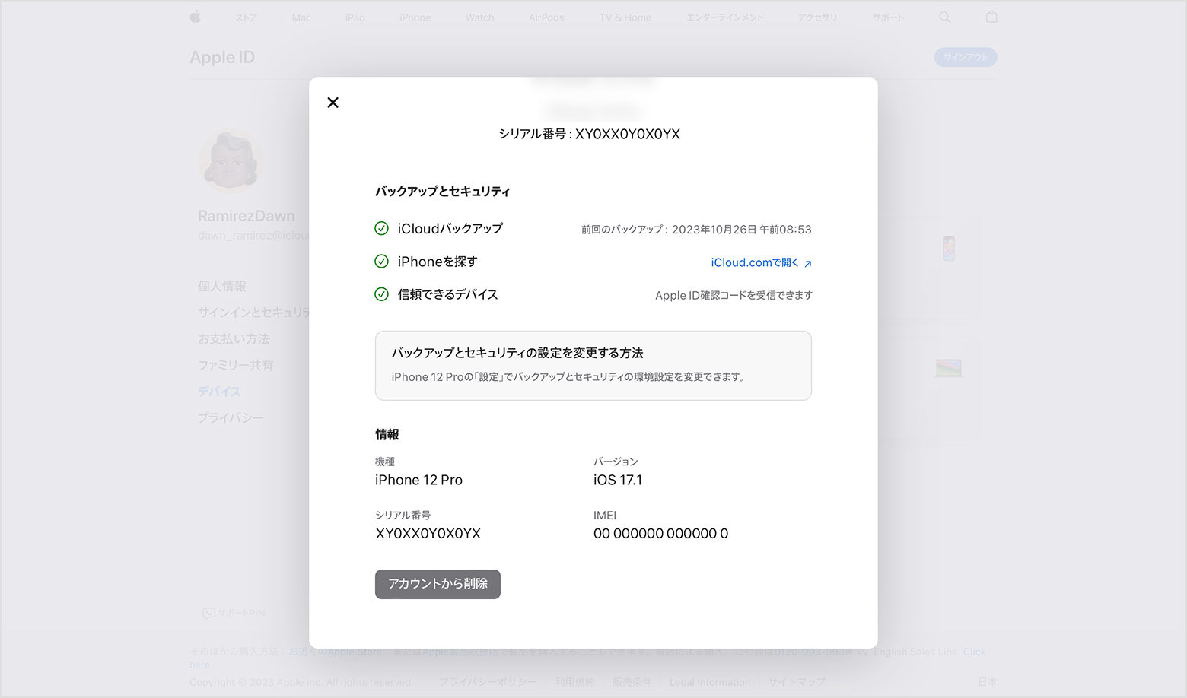Open the プライバシーポリシー footer link
Viewport: 1187px width, 698px height.
coord(487,682)
